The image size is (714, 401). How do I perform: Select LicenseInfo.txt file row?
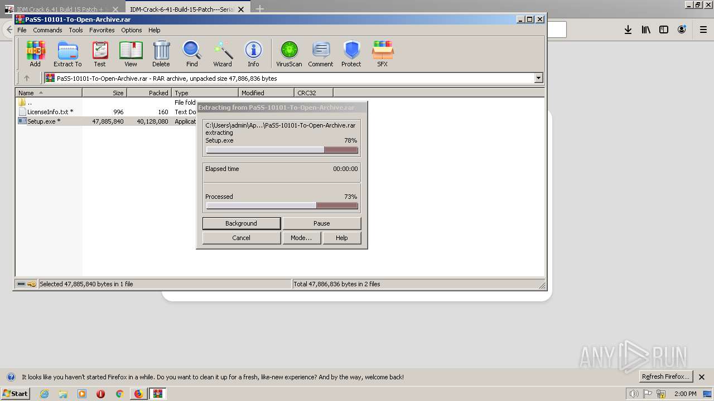point(106,112)
